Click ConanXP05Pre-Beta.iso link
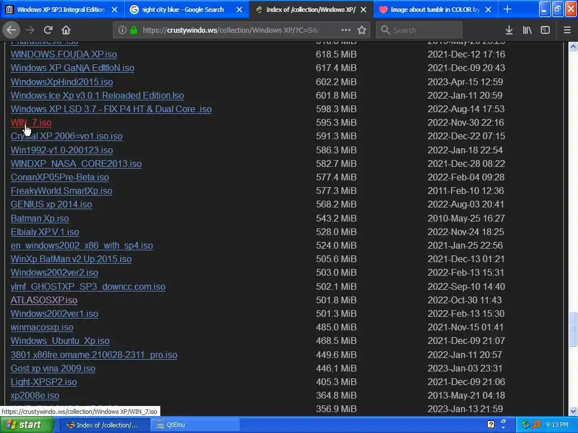Viewport: 578px width, 433px height. [x=60, y=178]
